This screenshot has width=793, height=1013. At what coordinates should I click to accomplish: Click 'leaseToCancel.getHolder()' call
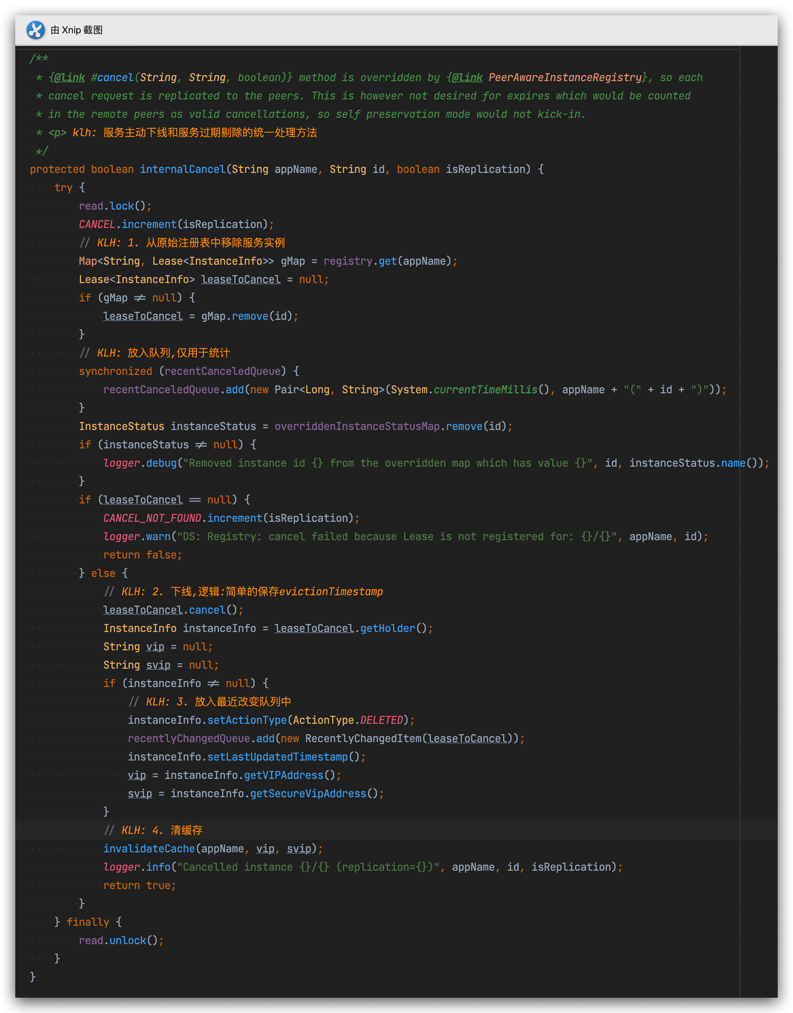[x=351, y=629]
